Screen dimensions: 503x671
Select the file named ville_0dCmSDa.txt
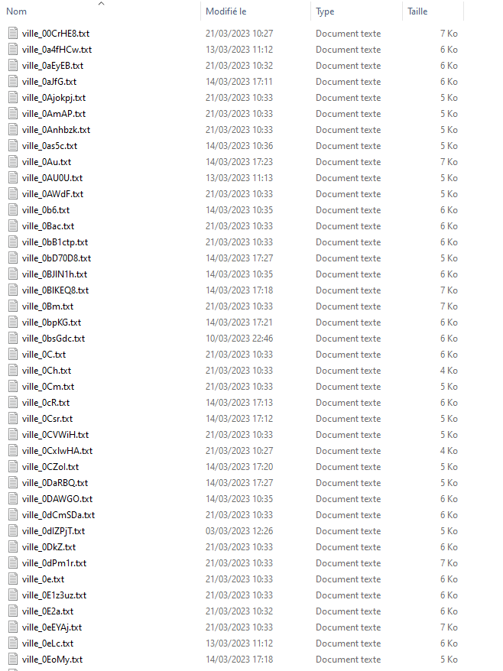[58, 515]
